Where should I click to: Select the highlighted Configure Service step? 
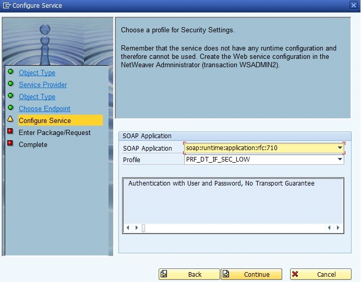pyautogui.click(x=45, y=120)
